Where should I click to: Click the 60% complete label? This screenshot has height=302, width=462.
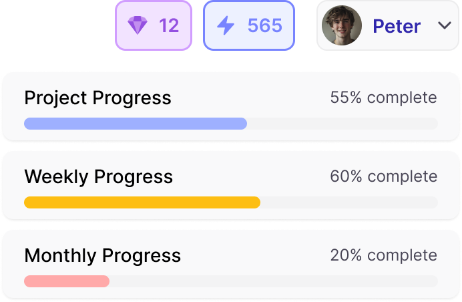click(384, 176)
